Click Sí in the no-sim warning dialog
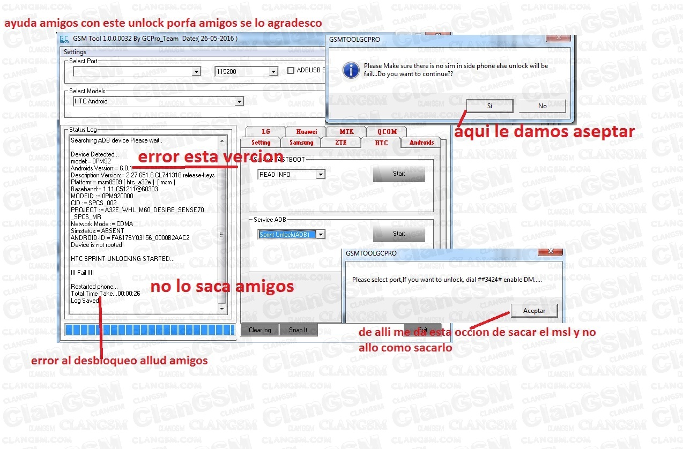Viewport: 683px width, 449px height. 489,106
